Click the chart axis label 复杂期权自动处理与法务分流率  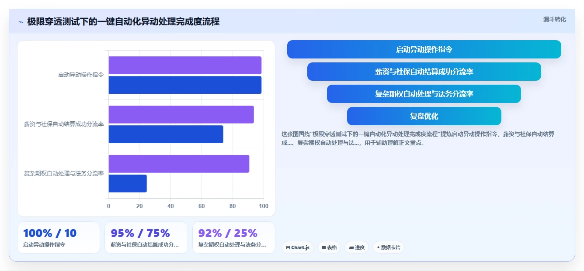[64, 174]
